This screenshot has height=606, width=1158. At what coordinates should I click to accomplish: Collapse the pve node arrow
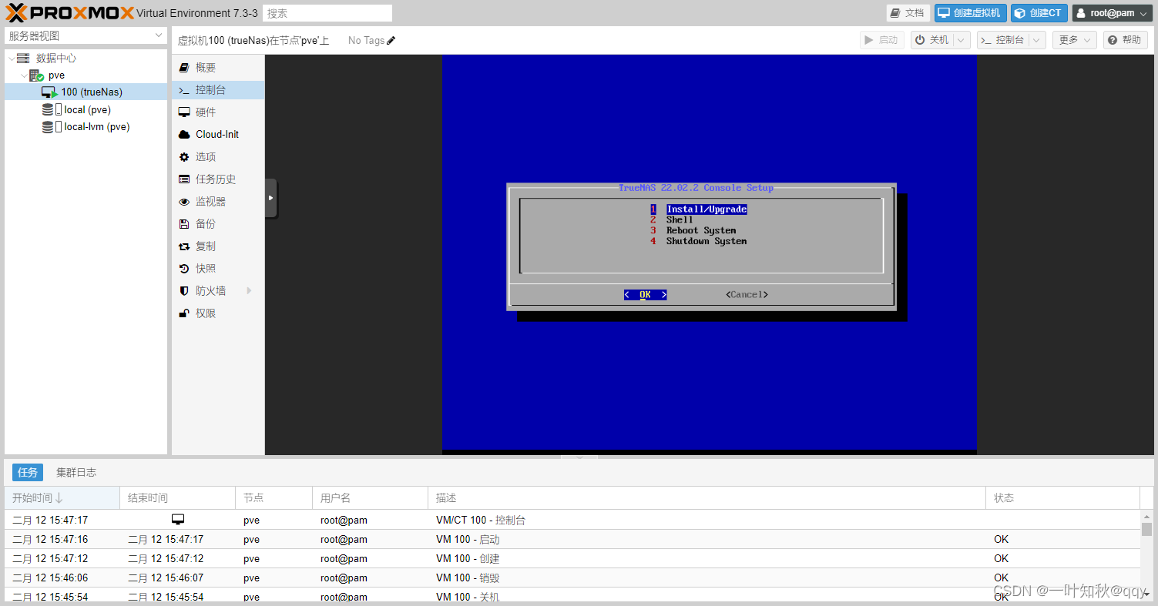tap(23, 75)
